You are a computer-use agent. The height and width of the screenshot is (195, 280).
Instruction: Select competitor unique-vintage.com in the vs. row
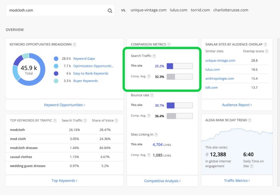[148, 10]
